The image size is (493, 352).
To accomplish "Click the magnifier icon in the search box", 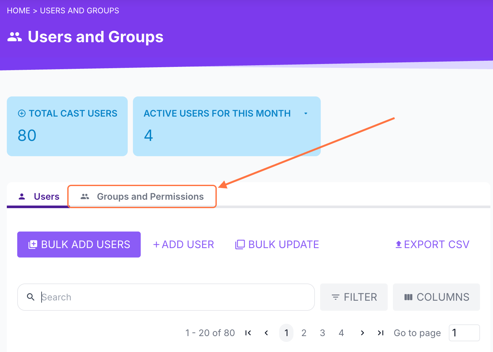I will [x=31, y=297].
